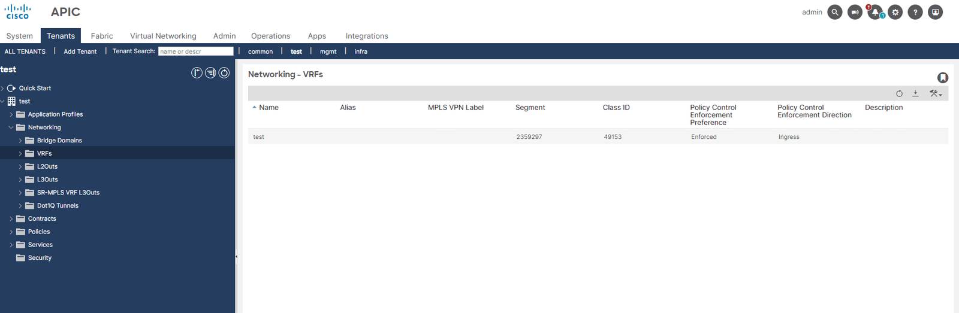Click the tenant grid icon beside test
The height and width of the screenshot is (313, 959).
point(11,101)
